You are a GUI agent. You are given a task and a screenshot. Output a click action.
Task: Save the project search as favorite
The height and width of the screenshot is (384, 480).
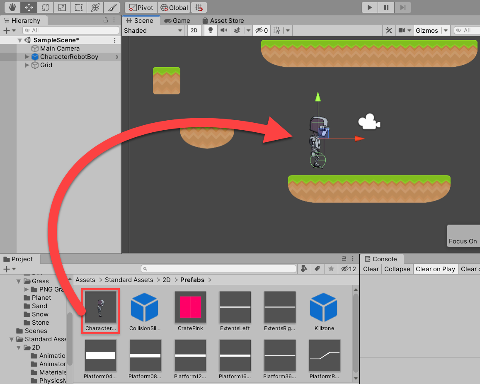(x=331, y=269)
